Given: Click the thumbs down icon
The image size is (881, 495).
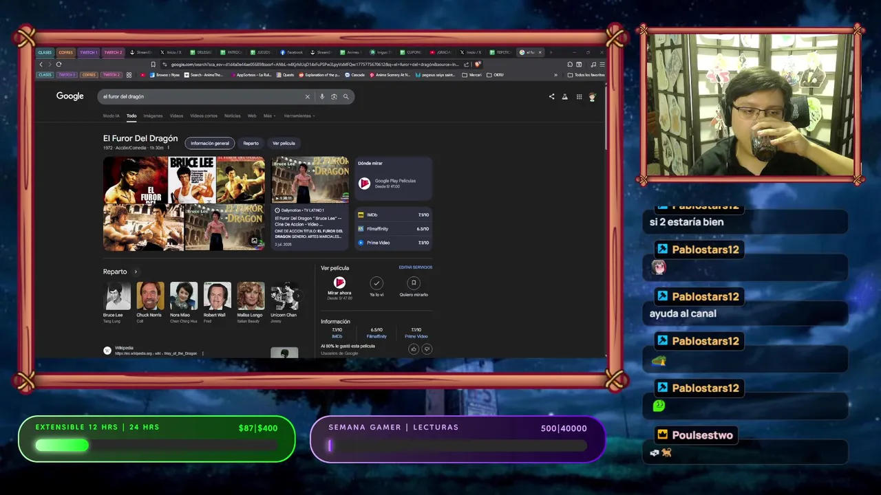Looking at the screenshot, I should (427, 349).
